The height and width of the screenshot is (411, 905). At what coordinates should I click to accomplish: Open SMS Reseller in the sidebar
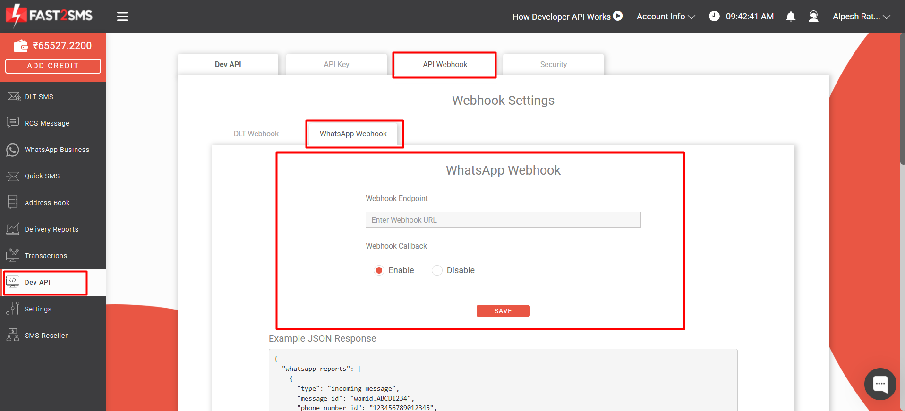point(53,336)
